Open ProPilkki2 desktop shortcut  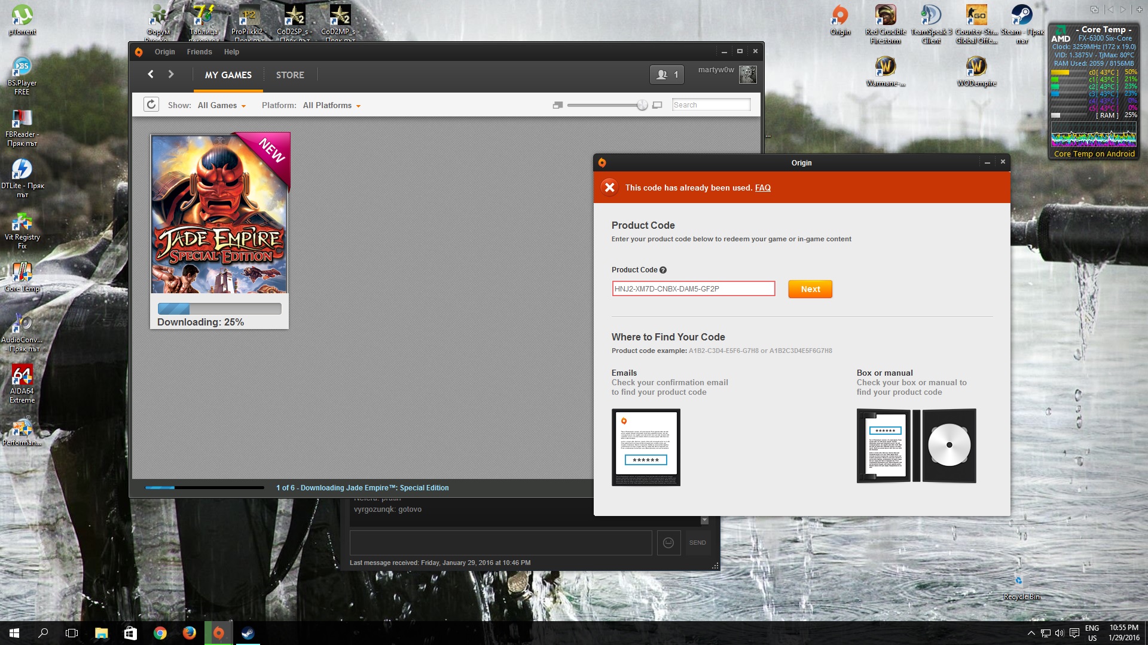pos(249,23)
